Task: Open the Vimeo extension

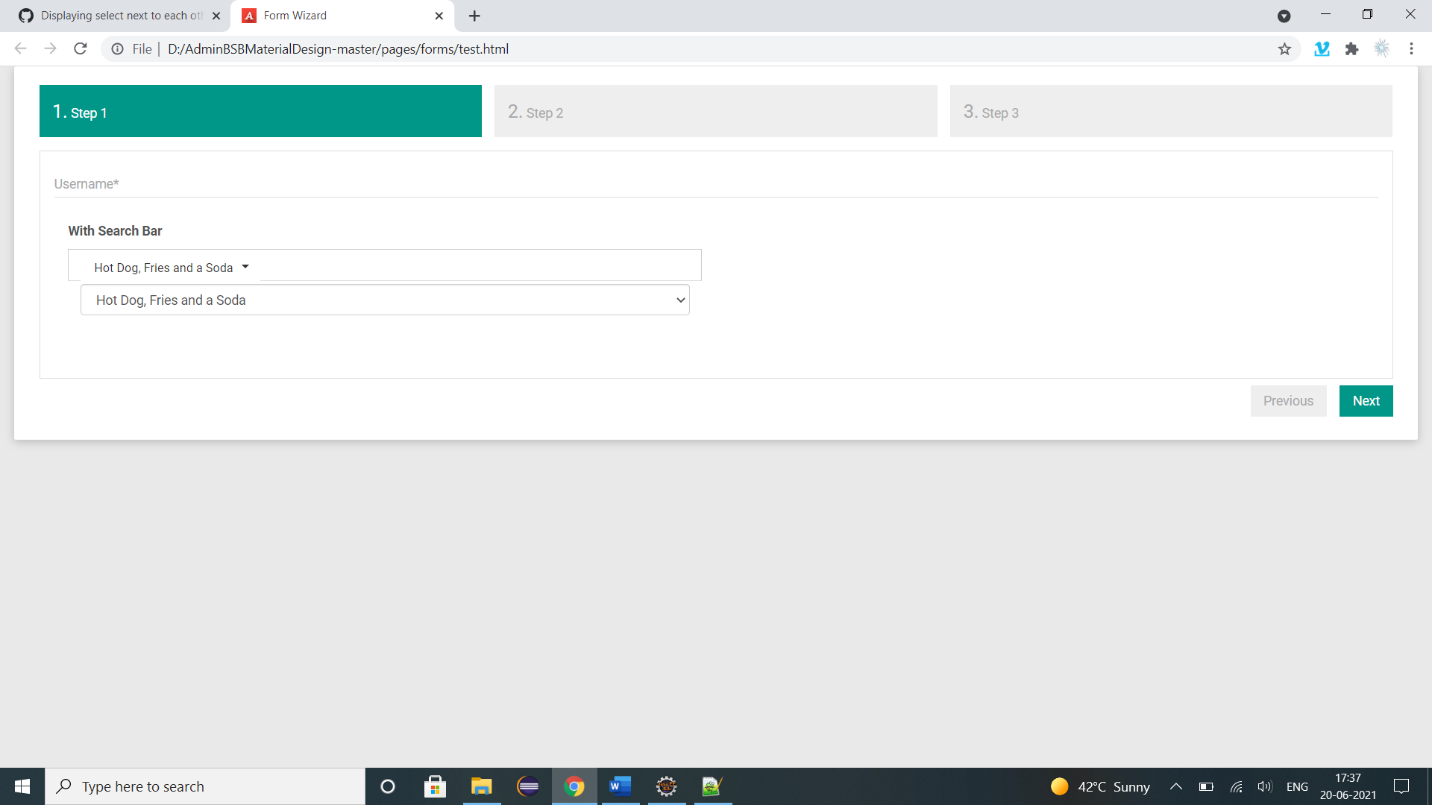Action: click(1322, 48)
